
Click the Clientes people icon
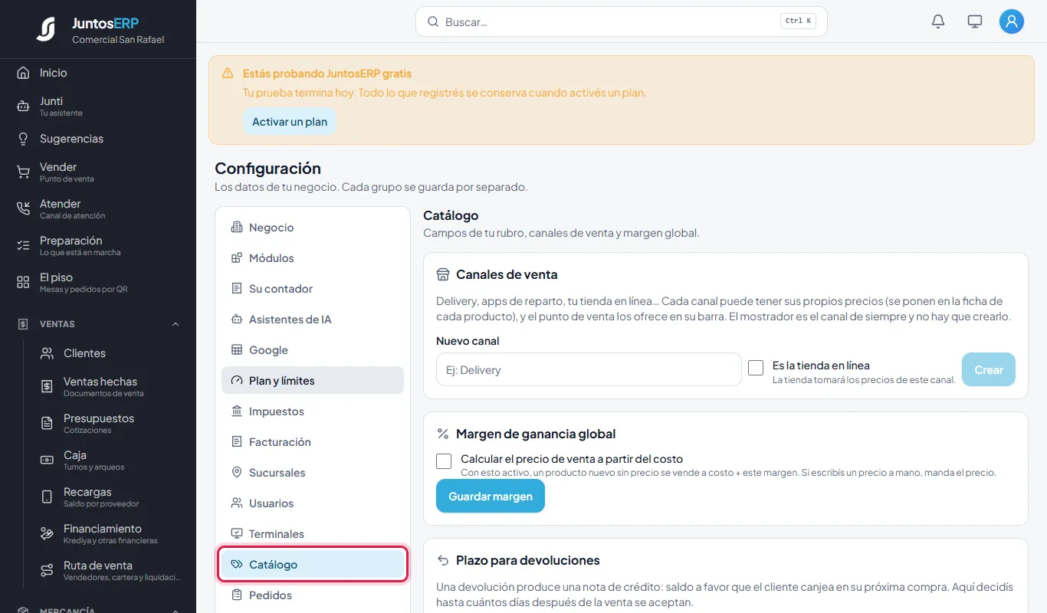[x=47, y=353]
